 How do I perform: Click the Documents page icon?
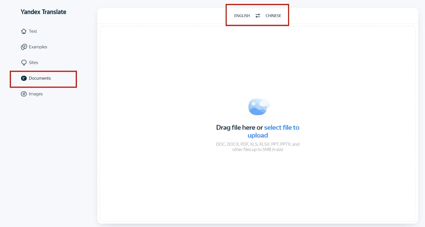24,78
